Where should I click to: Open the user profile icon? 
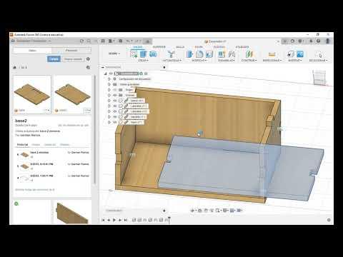coord(328,41)
